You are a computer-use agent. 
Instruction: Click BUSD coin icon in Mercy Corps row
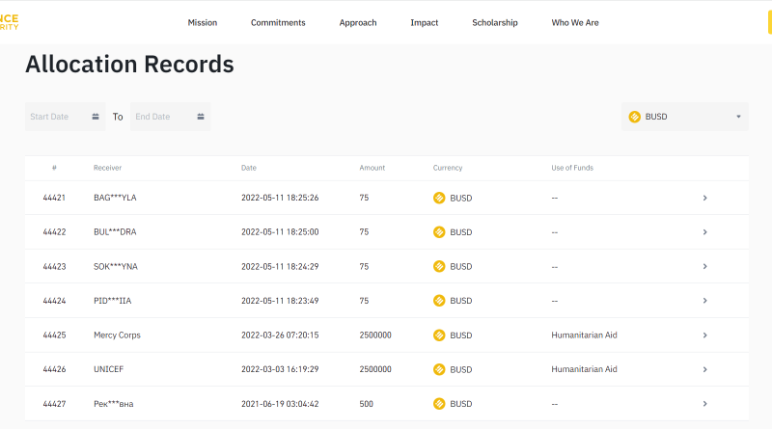tap(439, 335)
